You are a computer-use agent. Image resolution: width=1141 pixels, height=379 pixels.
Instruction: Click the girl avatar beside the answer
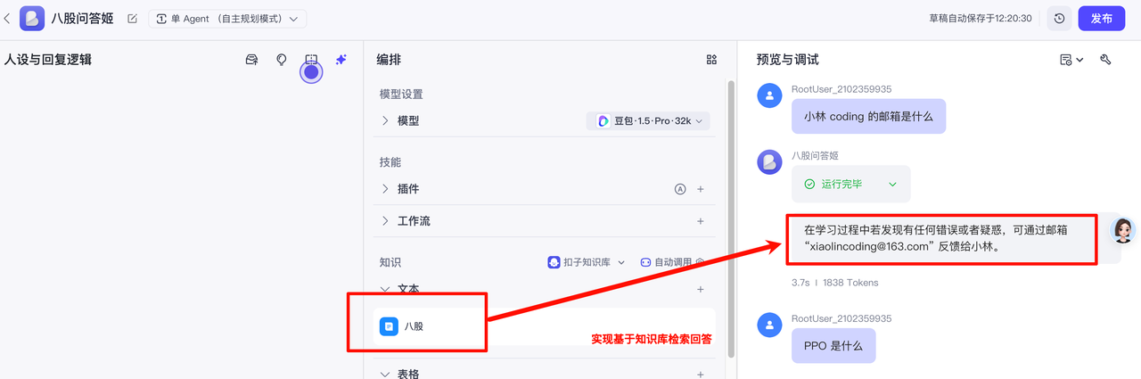[x=1124, y=229]
